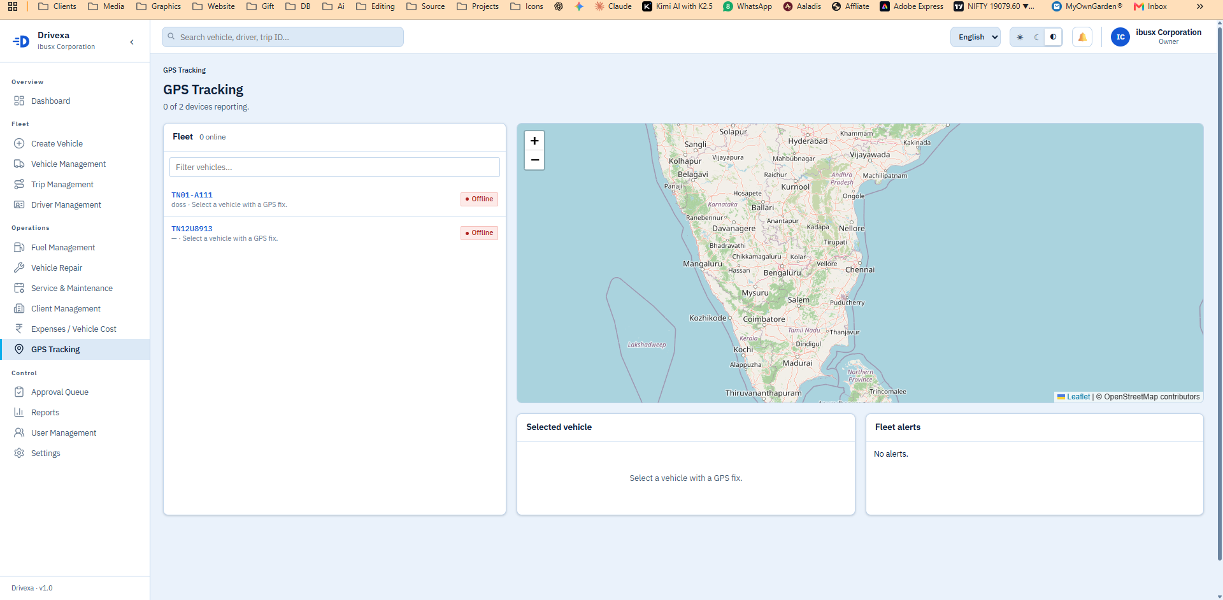Click the Offline badge for TN12U8913
This screenshot has width=1223, height=600.
(x=479, y=232)
